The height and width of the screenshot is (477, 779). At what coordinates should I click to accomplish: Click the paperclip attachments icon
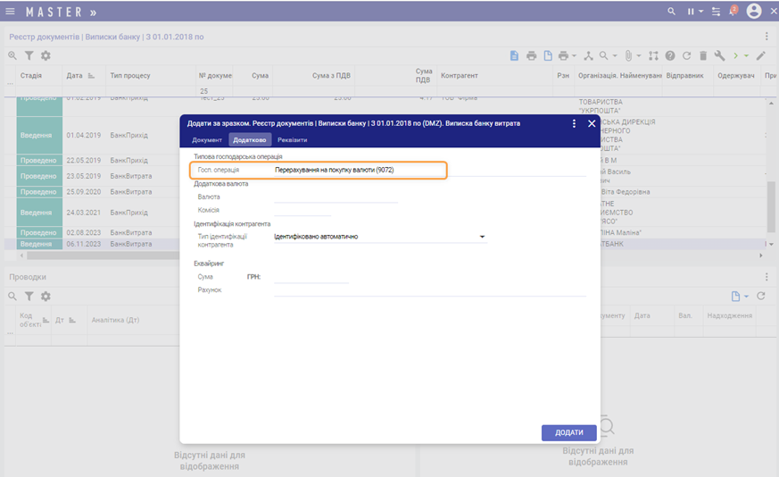point(627,55)
